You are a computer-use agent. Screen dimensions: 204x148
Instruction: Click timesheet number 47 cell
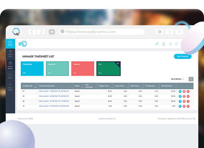(23, 91)
